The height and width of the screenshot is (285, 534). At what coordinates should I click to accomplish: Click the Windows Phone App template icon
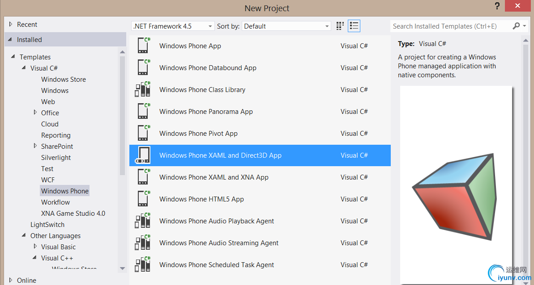pyautogui.click(x=143, y=46)
